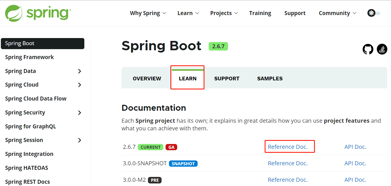Open the GitHub repository icon

[368, 49]
